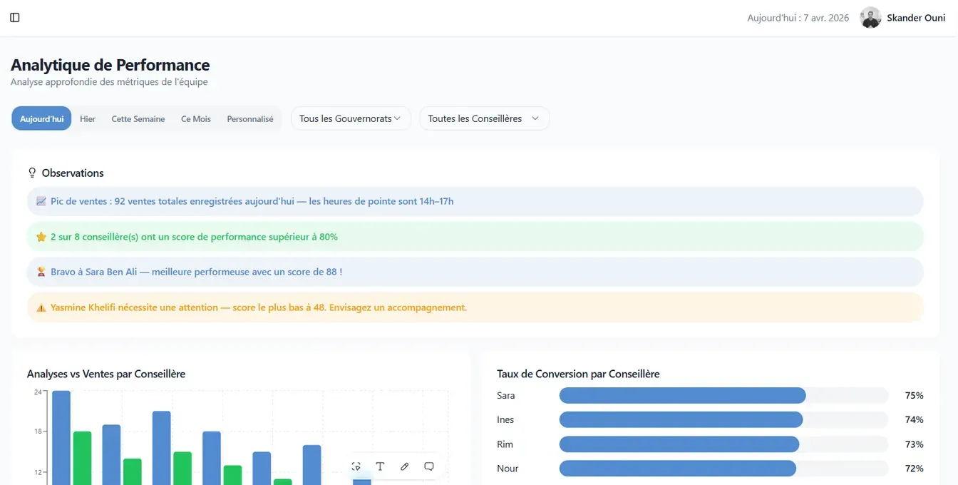Click the Bravo à Sara Ben Ali observation

pos(475,272)
